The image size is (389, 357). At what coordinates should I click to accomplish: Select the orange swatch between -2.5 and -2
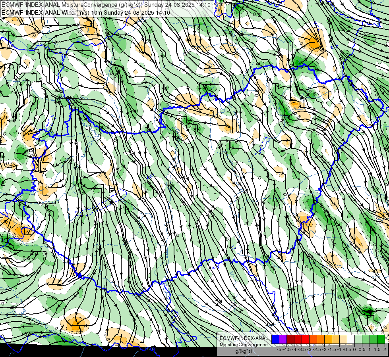point(321,340)
